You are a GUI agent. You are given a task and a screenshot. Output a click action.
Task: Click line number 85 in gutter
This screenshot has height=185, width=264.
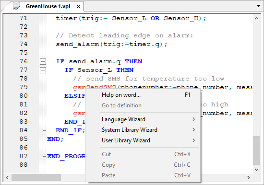point(24,139)
